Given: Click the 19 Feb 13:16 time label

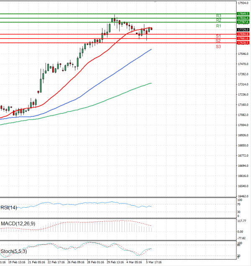Looking at the screenshot, I should [x=17, y=262].
